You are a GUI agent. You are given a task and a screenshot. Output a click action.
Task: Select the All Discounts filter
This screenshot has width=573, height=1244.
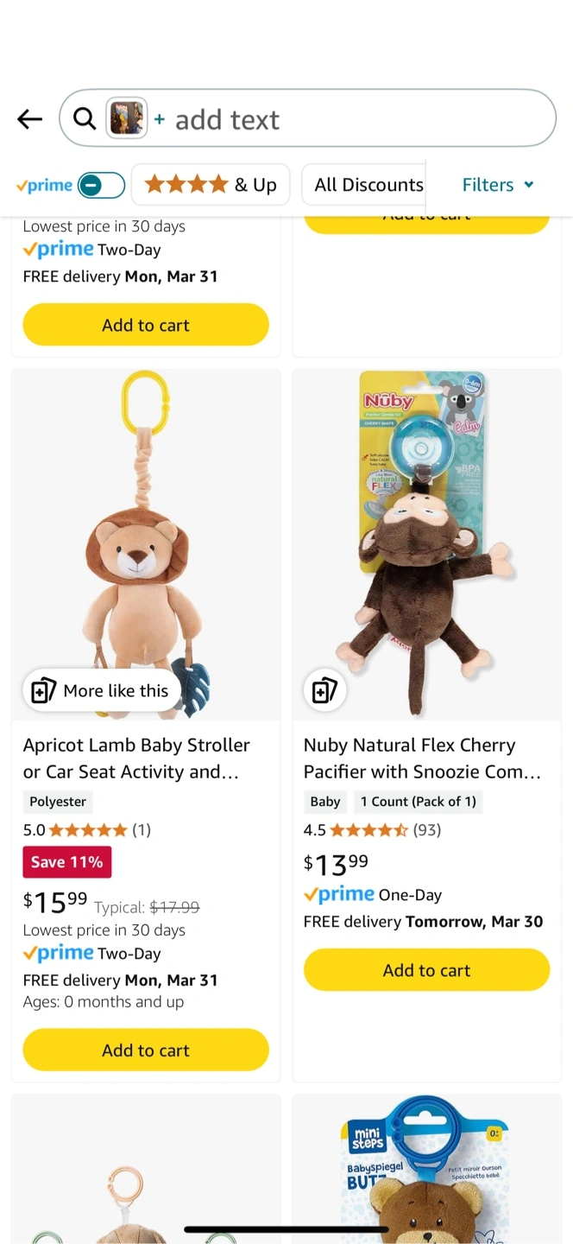[368, 185]
